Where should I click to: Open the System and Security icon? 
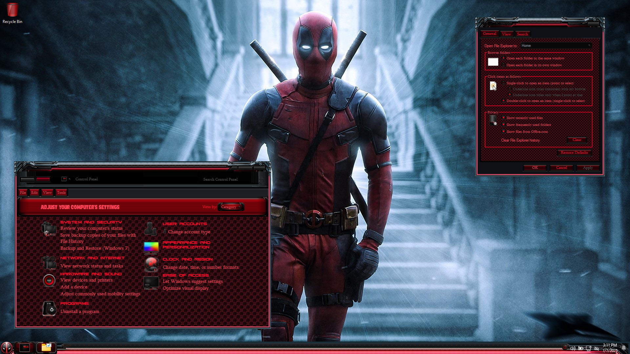pos(49,228)
